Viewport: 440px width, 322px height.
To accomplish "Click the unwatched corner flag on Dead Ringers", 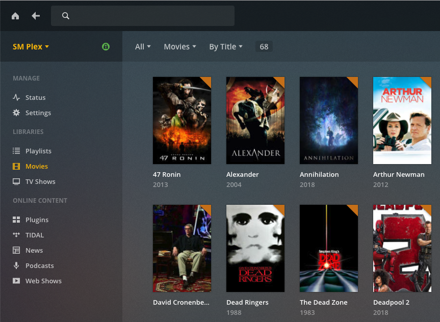I will [280, 209].
